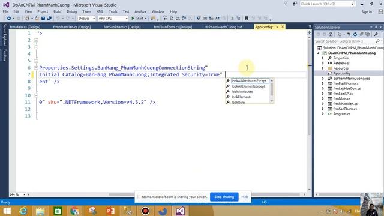Click the Open File toolbar icon
Screen dimensions: 384x216
tap(37, 19)
